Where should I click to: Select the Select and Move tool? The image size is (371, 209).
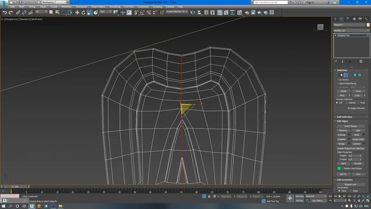77,12
